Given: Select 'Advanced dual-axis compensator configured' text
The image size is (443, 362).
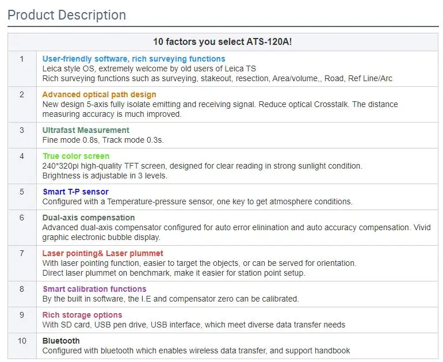Looking at the screenshot, I should [236, 233].
